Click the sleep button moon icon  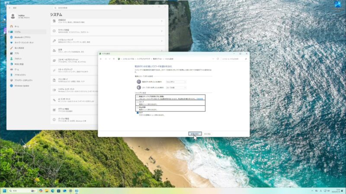(x=139, y=88)
